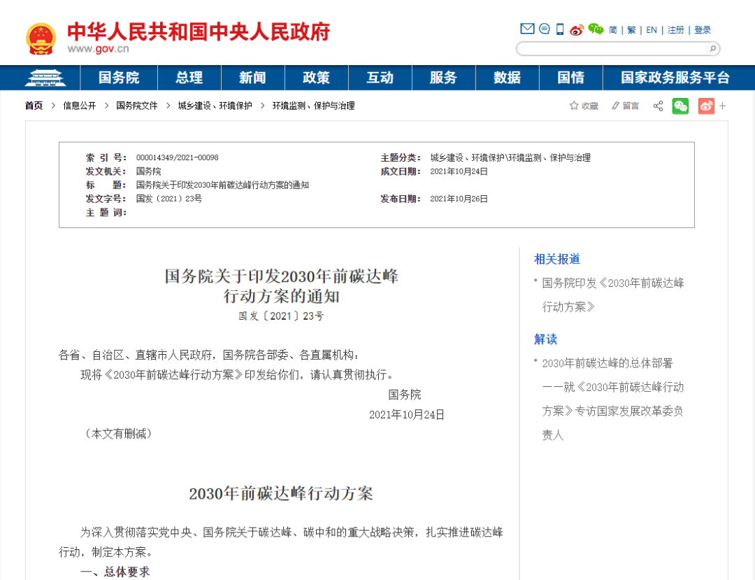The image size is (755, 580).
Task: Share the article via the red Weibo icon
Action: 705,106
